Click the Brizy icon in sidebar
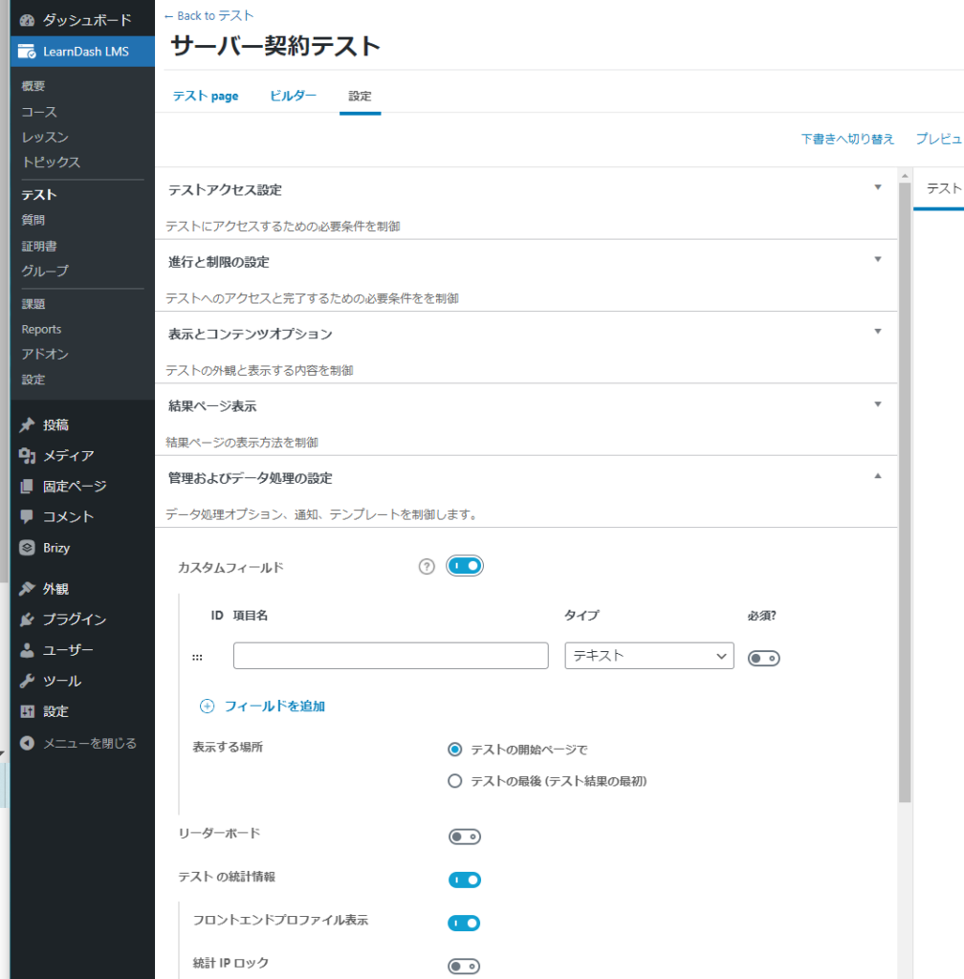The image size is (964, 979). coord(27,548)
